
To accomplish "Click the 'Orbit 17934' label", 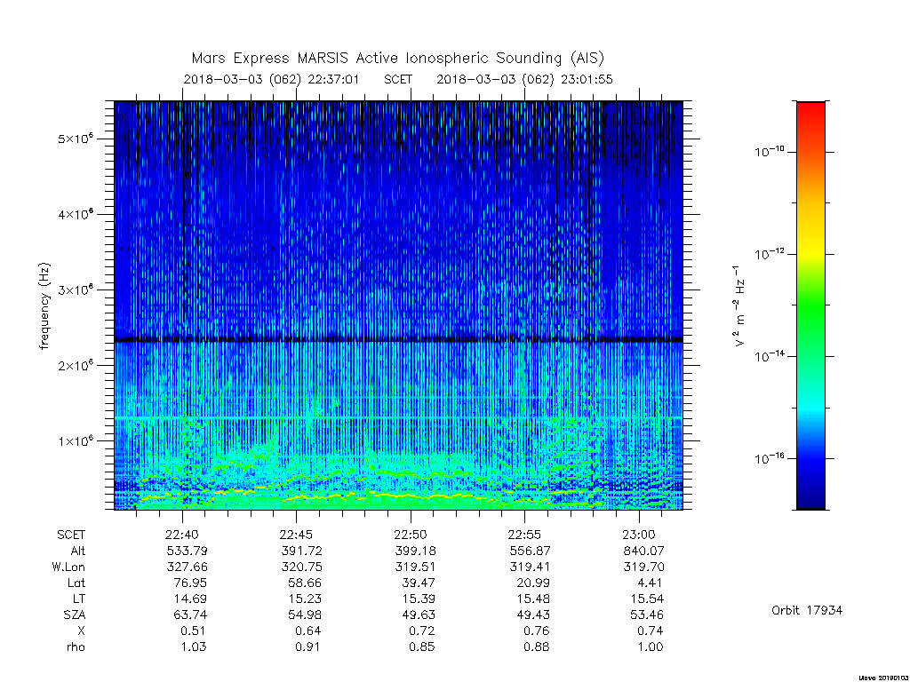I will 807,611.
